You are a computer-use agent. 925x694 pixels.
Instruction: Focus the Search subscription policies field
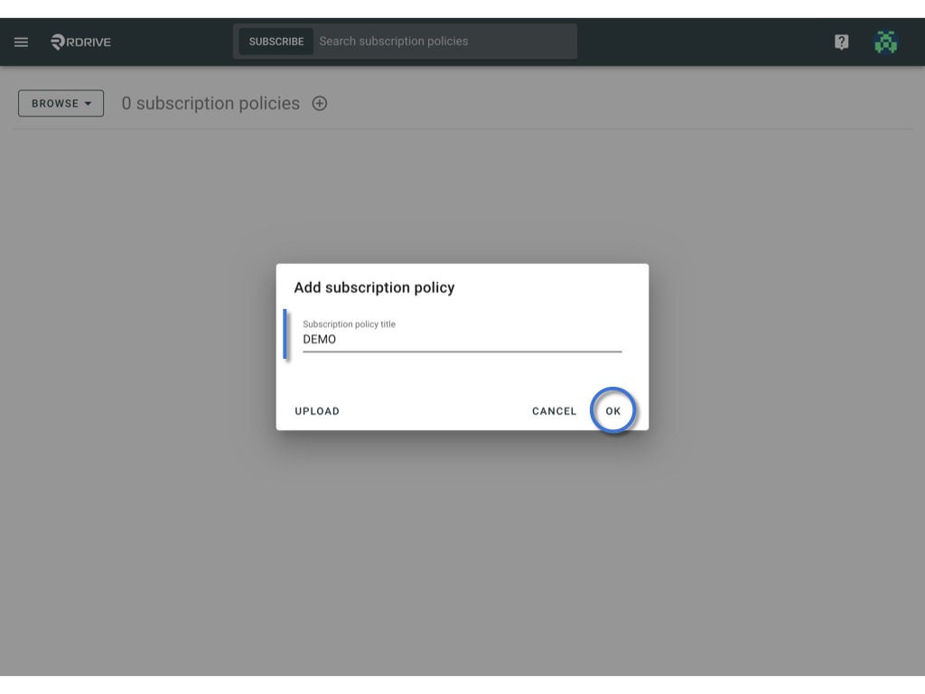click(x=444, y=42)
